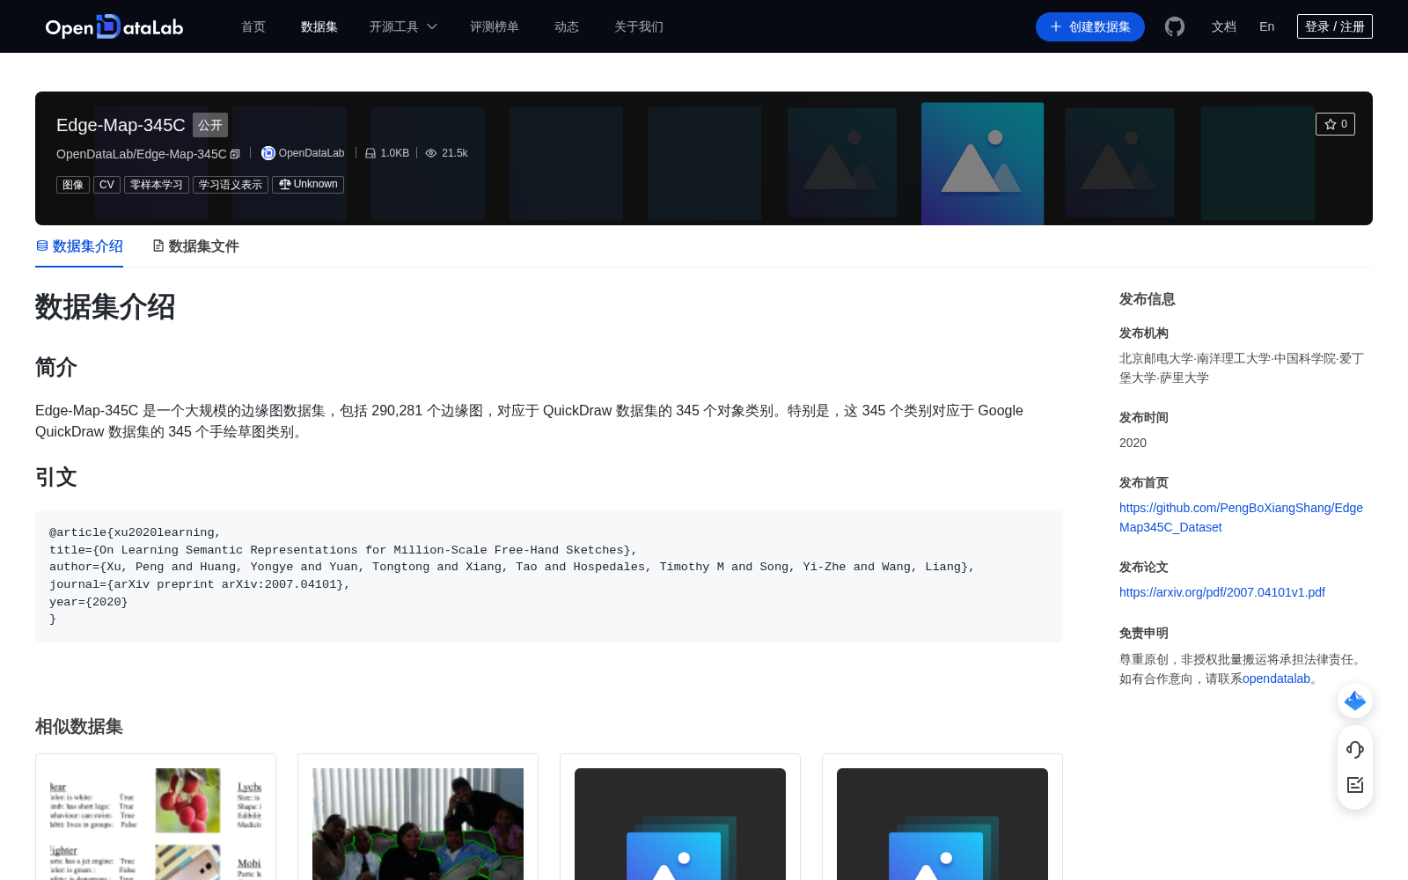
Task: Click the 21.5k views counter
Action: coord(446,153)
